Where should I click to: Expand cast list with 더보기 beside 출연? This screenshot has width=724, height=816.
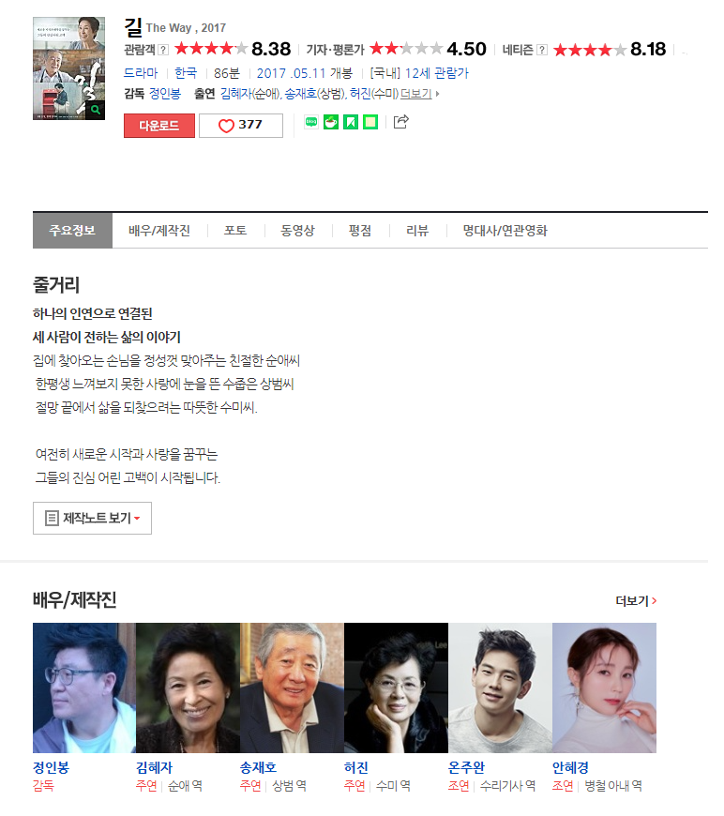pos(419,94)
